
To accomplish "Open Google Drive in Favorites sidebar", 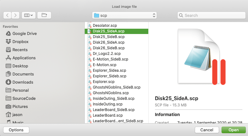I will pyautogui.click(x=24, y=34).
